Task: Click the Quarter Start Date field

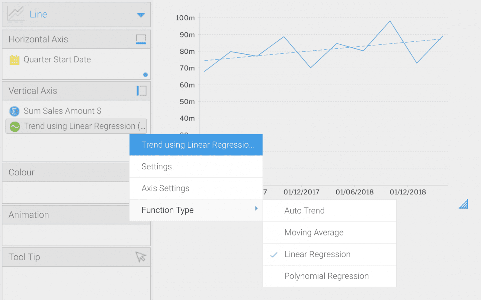Action: [57, 59]
